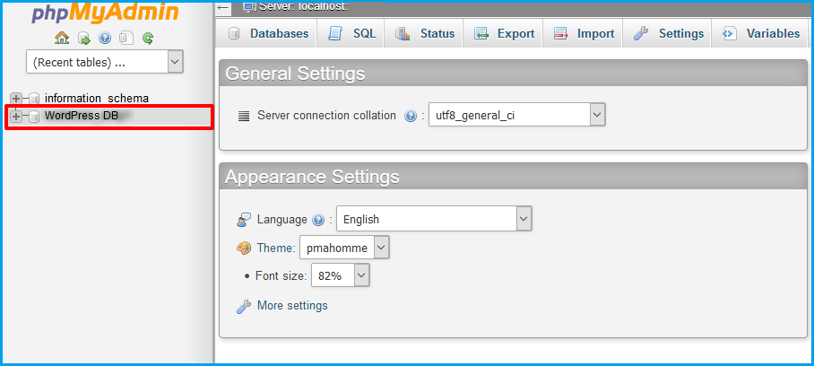Open the Server connection collation dropdown

point(516,115)
